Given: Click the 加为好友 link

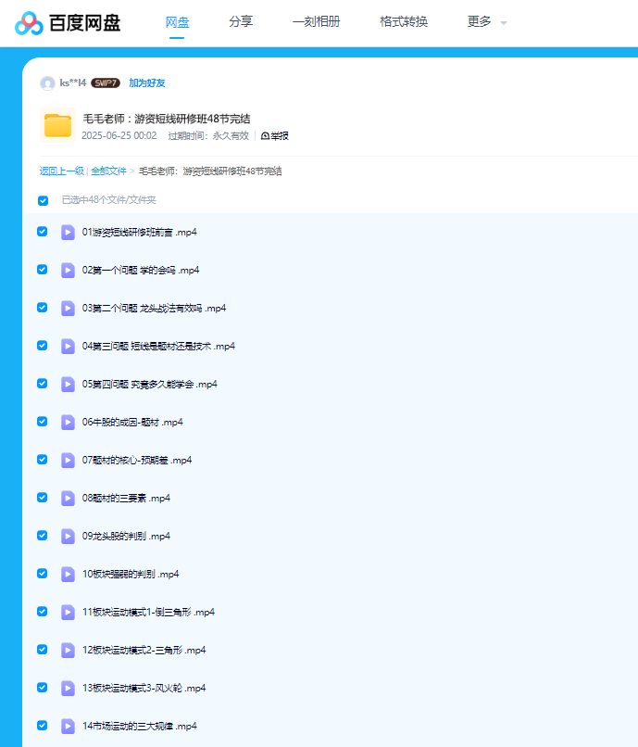Looking at the screenshot, I should click(147, 82).
